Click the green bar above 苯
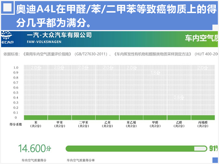The image size is (219, 164). (x=36, y=118)
